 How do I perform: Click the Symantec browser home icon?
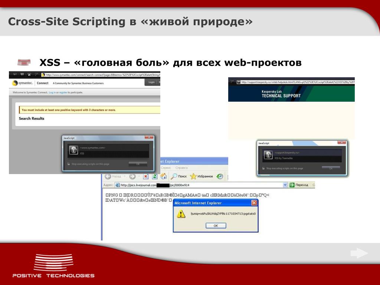click(29, 75)
